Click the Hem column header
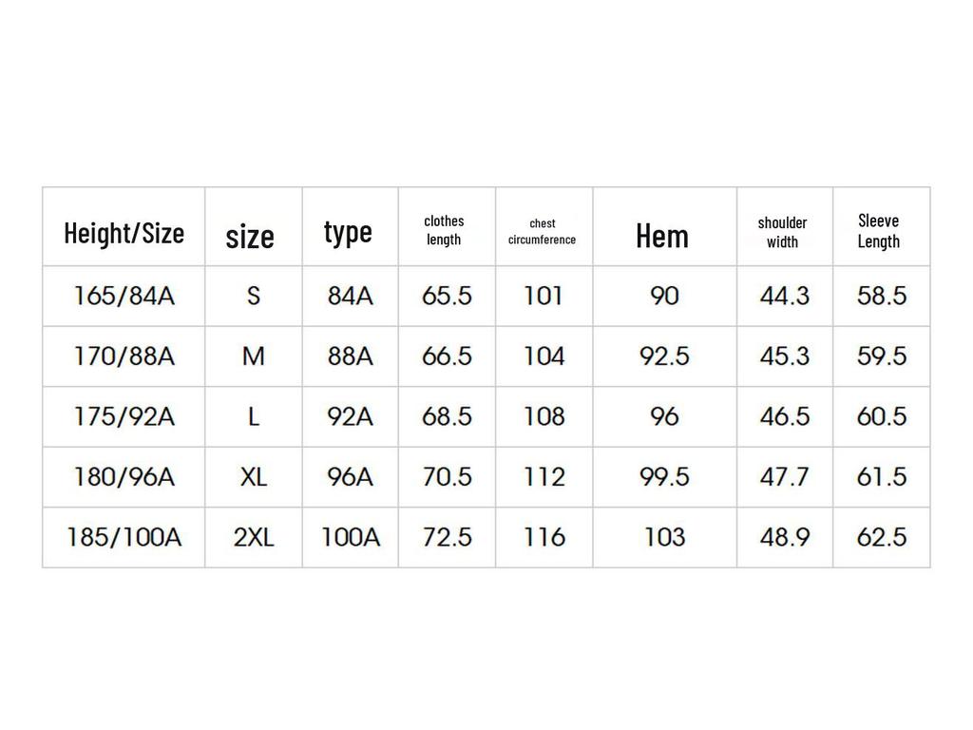This screenshot has height=730, width=973. (x=662, y=236)
